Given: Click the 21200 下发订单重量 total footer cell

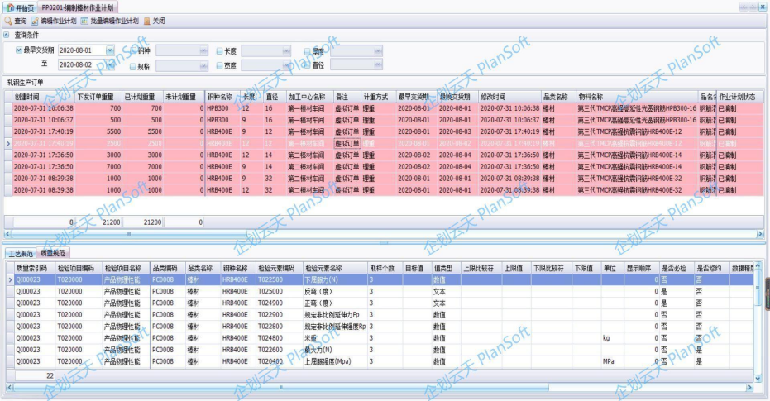Looking at the screenshot, I should coord(98,222).
